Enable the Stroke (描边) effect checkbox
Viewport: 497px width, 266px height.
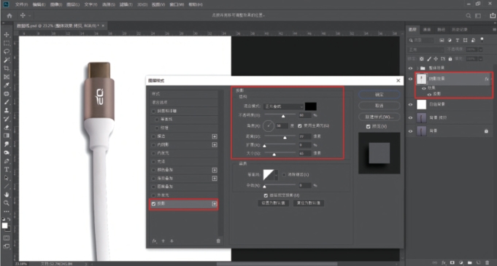[x=154, y=136]
